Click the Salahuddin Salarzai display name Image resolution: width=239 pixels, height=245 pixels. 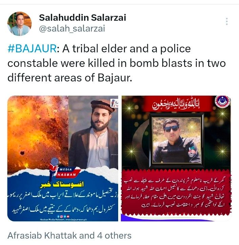pyautogui.click(x=83, y=18)
